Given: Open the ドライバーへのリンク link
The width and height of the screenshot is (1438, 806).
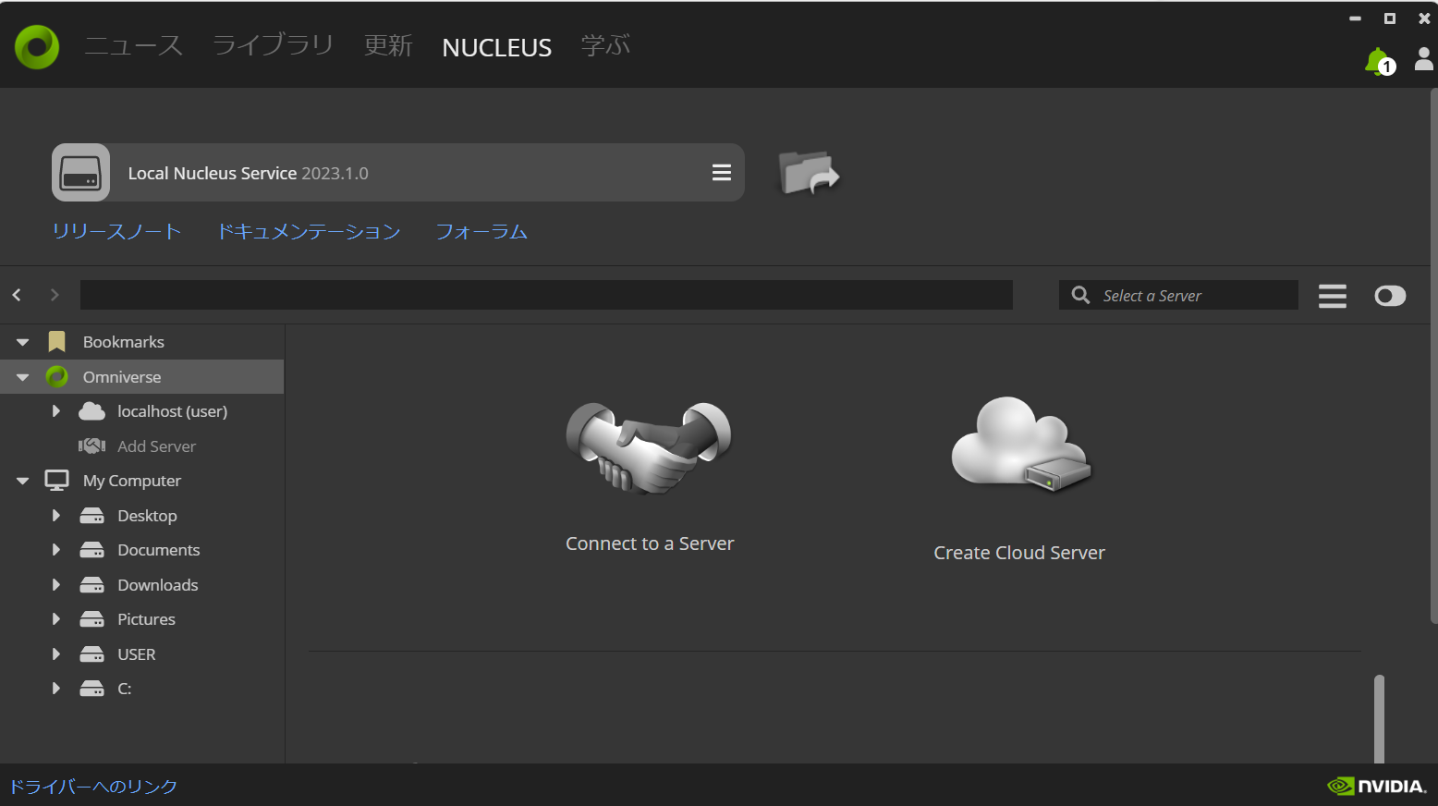Looking at the screenshot, I should [93, 787].
